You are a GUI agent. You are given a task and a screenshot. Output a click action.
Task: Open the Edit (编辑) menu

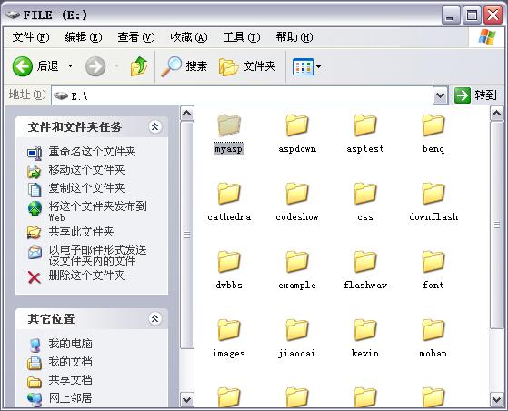pos(84,37)
